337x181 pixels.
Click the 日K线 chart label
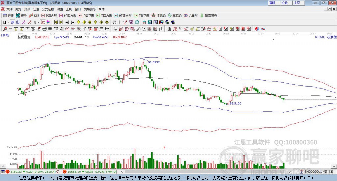point(5,35)
